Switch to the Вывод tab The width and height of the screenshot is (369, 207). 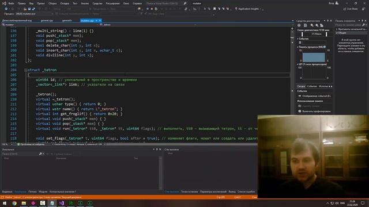[232, 191]
